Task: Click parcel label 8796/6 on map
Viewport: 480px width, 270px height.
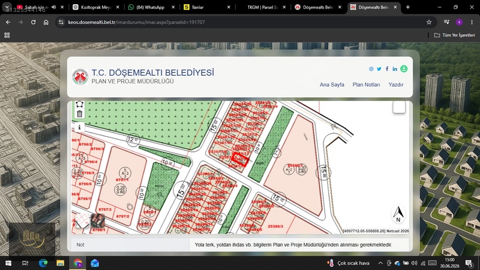Action: click(85, 184)
